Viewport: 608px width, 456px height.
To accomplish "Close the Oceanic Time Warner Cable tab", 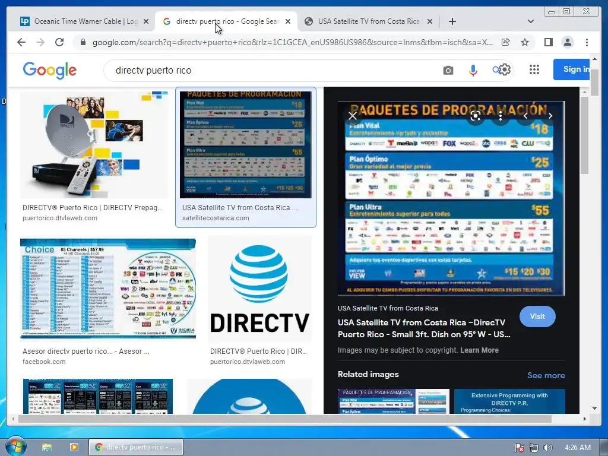I will [146, 21].
